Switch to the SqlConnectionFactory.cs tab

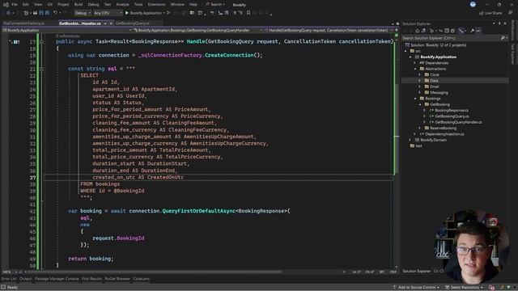[x=23, y=23]
